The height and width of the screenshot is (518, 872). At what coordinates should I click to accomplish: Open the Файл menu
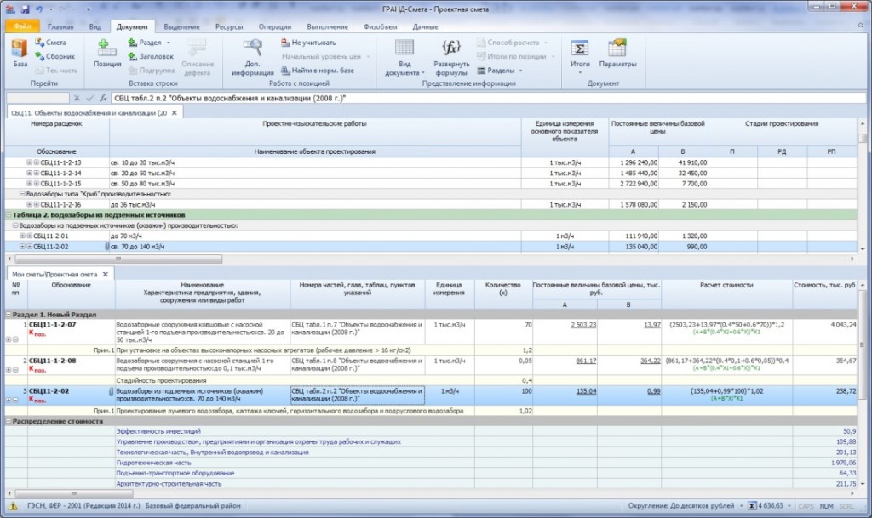coord(22,26)
